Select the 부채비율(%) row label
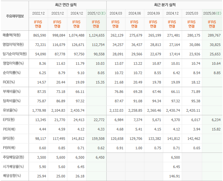This screenshot has width=223, height=181. 12,92
